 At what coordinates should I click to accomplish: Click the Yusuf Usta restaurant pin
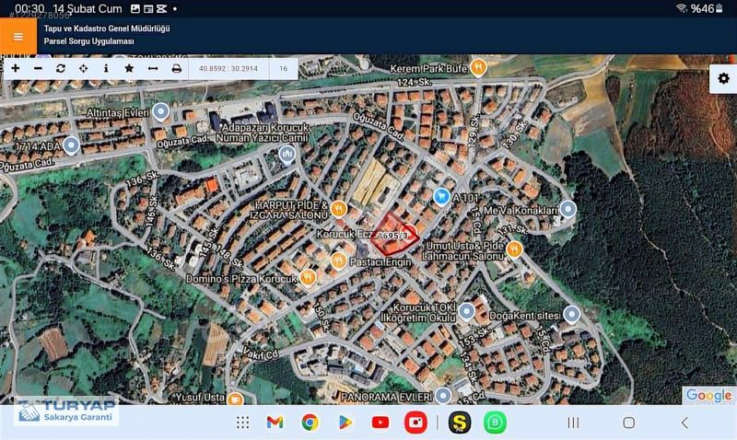tap(235, 399)
